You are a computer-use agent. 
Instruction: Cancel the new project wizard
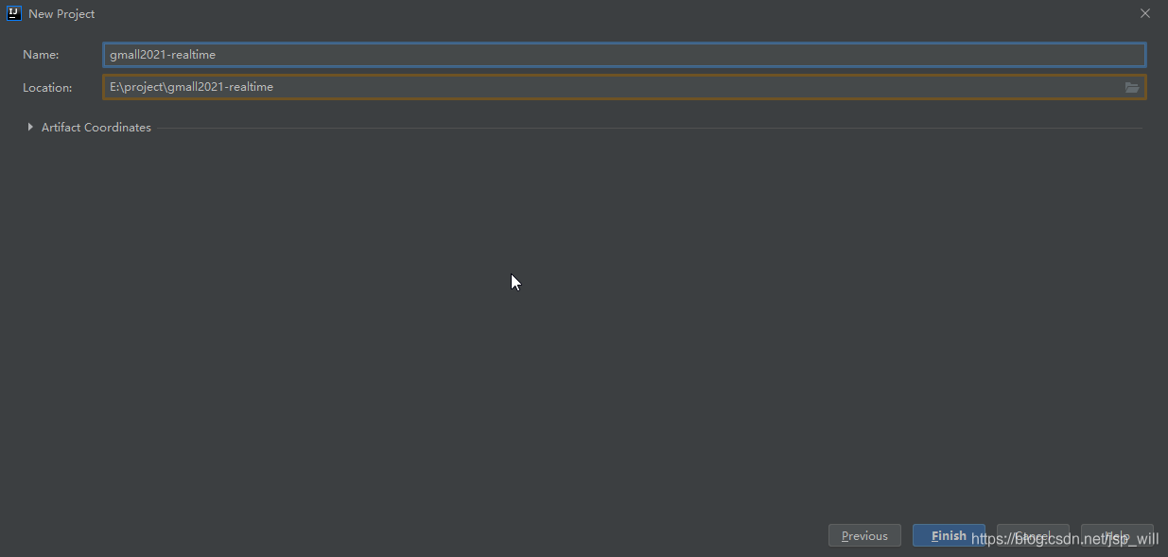pos(1033,535)
